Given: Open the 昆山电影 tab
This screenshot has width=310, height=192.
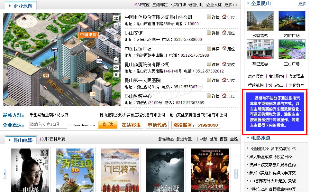Looking at the screenshot, I should (x=21, y=140).
